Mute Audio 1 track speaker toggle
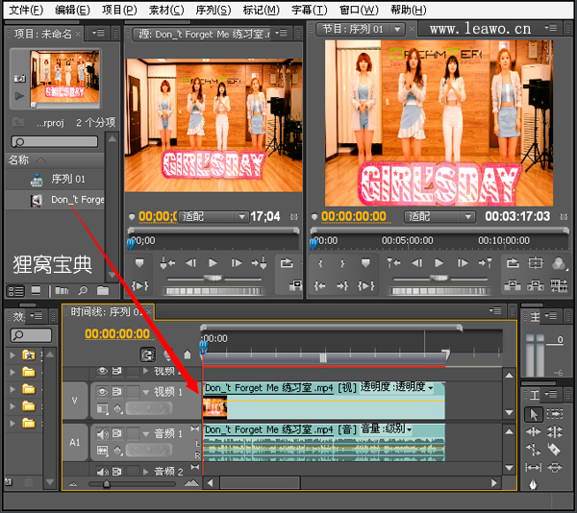This screenshot has width=577, height=513. (x=102, y=434)
